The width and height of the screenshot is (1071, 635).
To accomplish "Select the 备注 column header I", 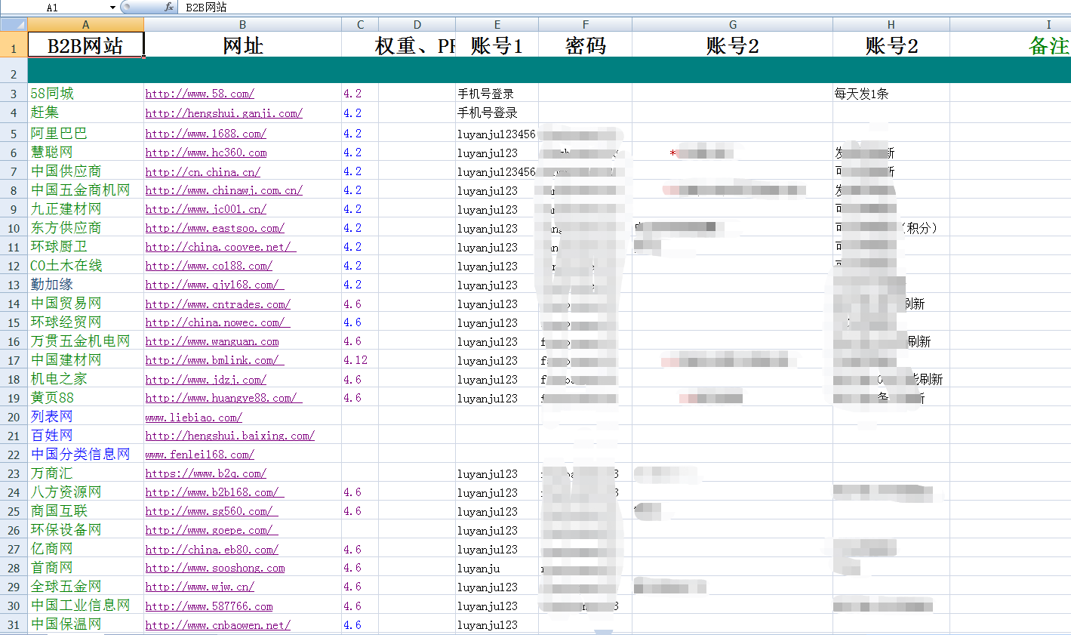I will point(1048,24).
